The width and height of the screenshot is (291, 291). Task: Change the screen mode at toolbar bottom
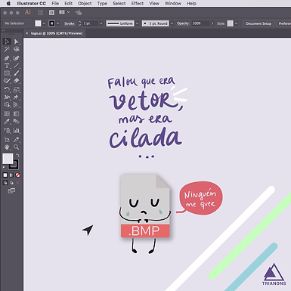tap(11, 190)
